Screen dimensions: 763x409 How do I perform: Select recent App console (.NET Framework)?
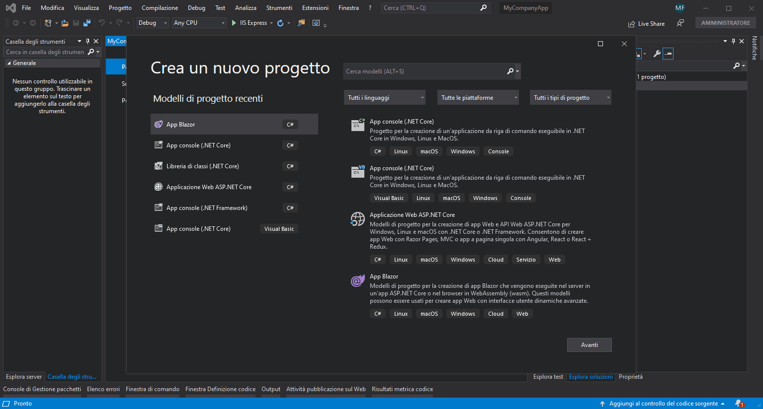tap(234, 207)
